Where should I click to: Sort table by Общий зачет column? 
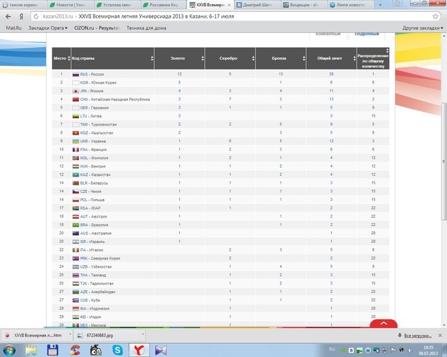click(x=331, y=58)
